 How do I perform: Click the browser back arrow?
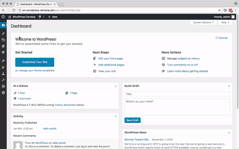[x=3, y=10]
